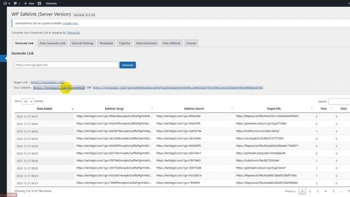Sort table by View column
350x197 pixels.
click(x=324, y=109)
